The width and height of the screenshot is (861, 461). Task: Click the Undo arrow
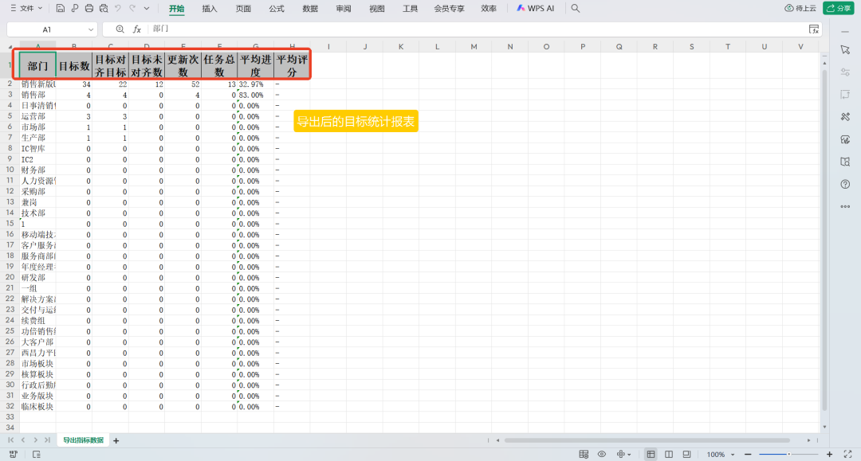pyautogui.click(x=118, y=8)
